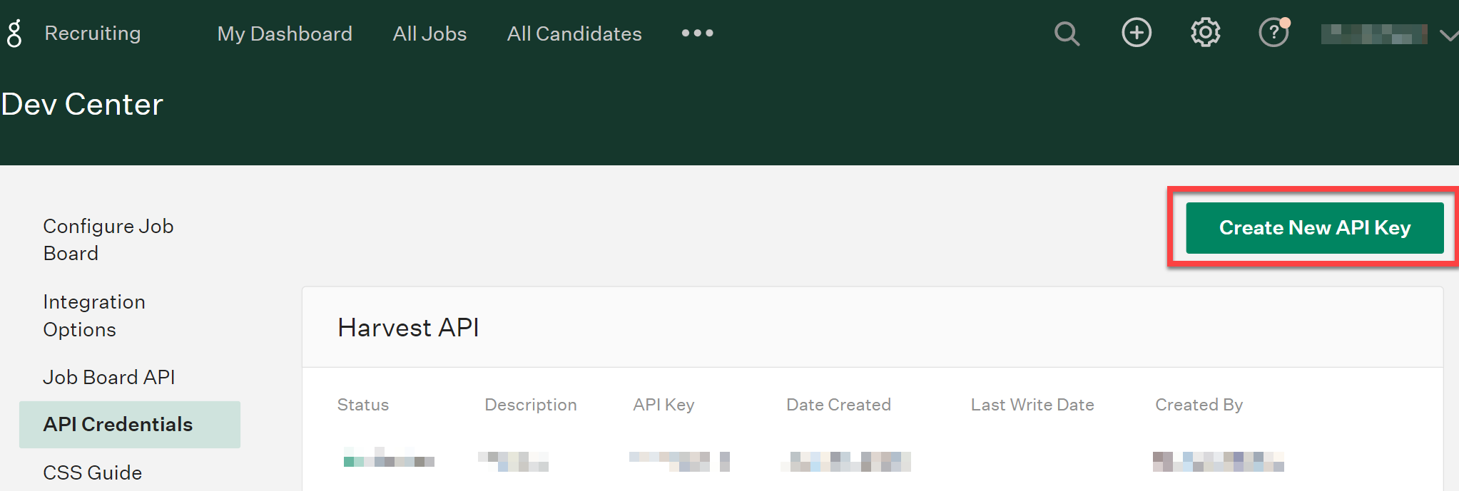Viewport: 1459px width, 491px height.
Task: Click the blurred account name in header
Action: [x=1374, y=34]
